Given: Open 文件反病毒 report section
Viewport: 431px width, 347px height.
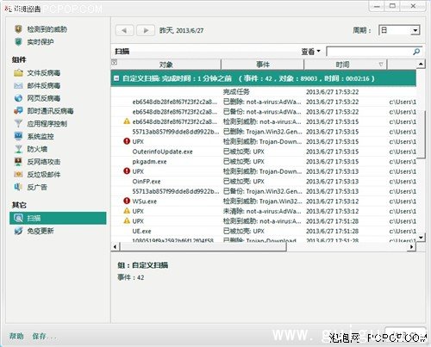Looking at the screenshot, I should [44, 73].
